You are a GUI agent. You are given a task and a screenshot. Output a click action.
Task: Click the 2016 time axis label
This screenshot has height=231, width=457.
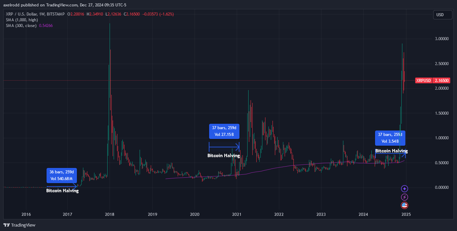pyautogui.click(x=26, y=214)
